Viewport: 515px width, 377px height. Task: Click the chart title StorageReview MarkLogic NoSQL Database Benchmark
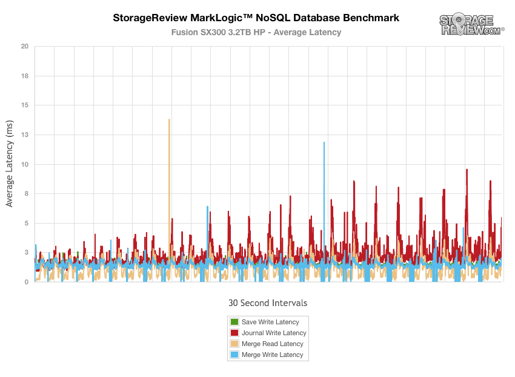(x=256, y=18)
